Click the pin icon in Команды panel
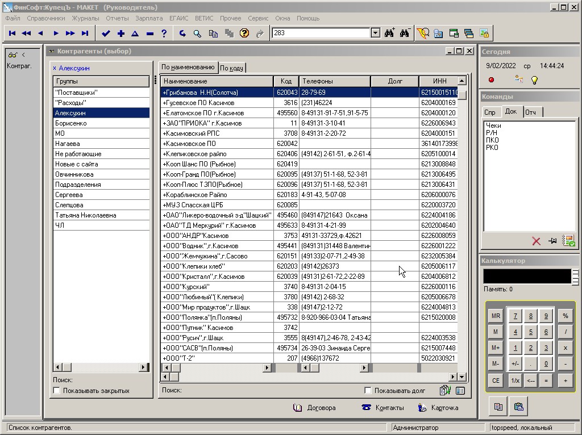Viewport: 582px width, 435px height. [x=552, y=241]
